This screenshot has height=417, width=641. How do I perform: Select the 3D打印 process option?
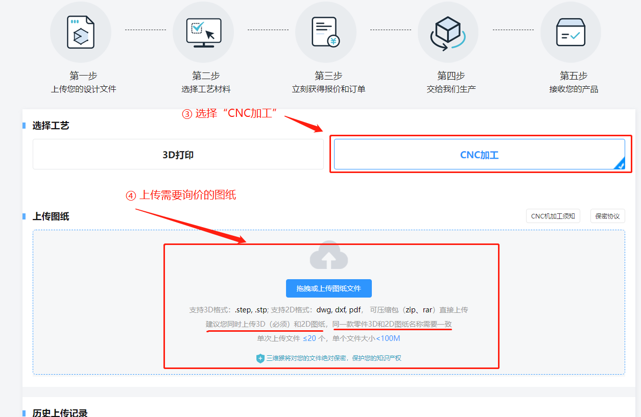[178, 155]
